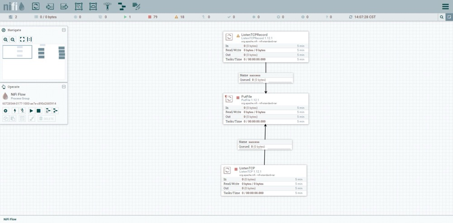The height and width of the screenshot is (223, 453).
Task: Click the zoom in button in Navigate
Action: pos(6,39)
